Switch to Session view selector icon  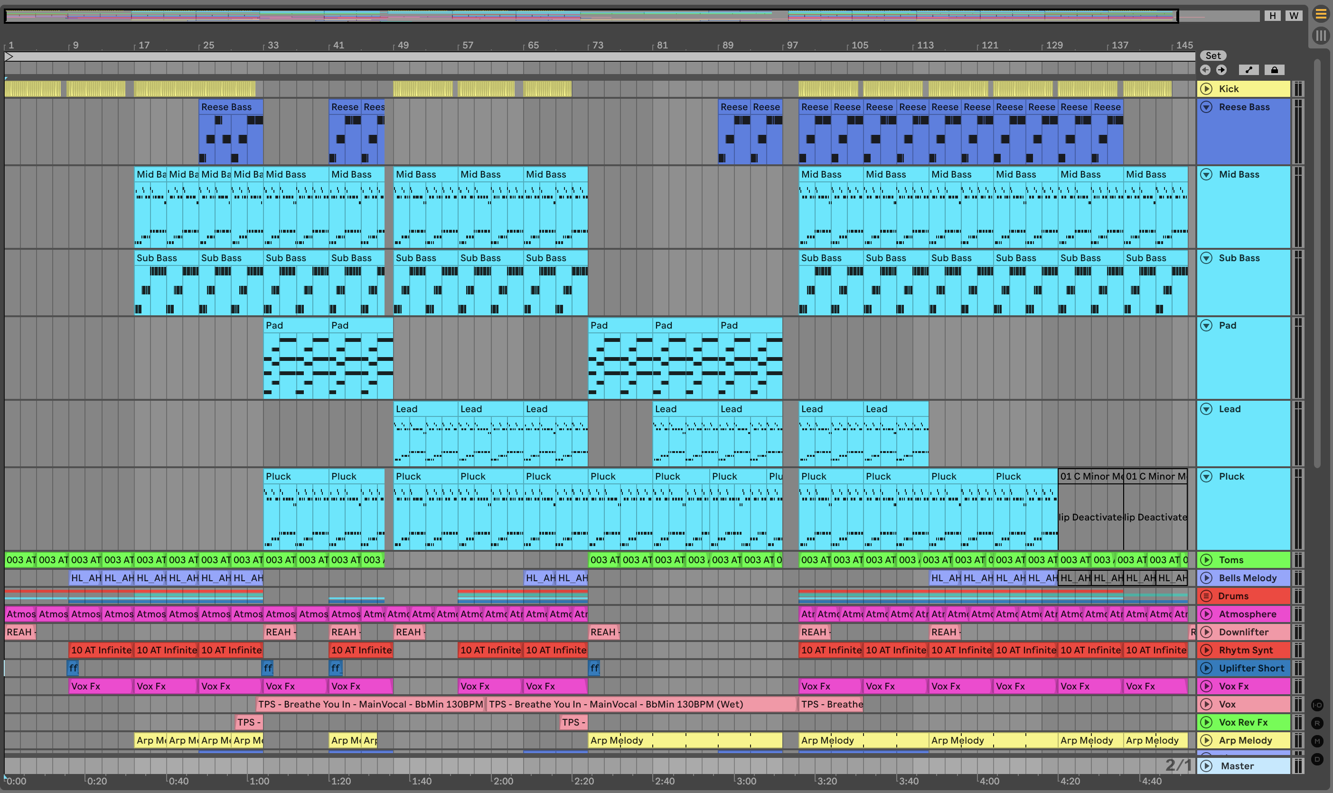(1320, 36)
